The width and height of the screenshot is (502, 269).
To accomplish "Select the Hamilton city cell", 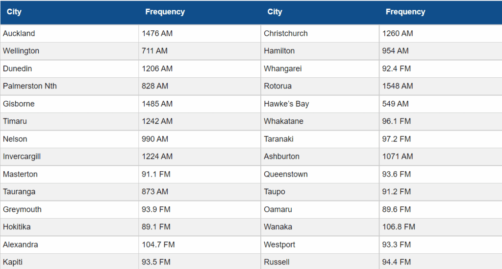I will pyautogui.click(x=279, y=51).
